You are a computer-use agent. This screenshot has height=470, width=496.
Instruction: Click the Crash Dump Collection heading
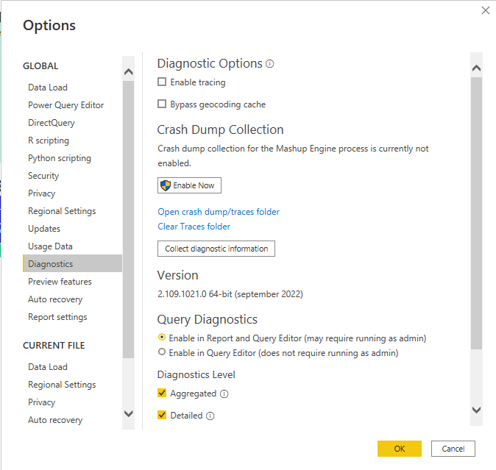click(221, 129)
